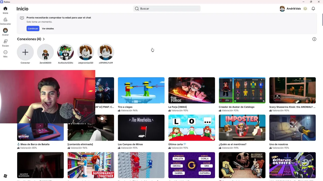Open the notifications bell icon

point(313,9)
